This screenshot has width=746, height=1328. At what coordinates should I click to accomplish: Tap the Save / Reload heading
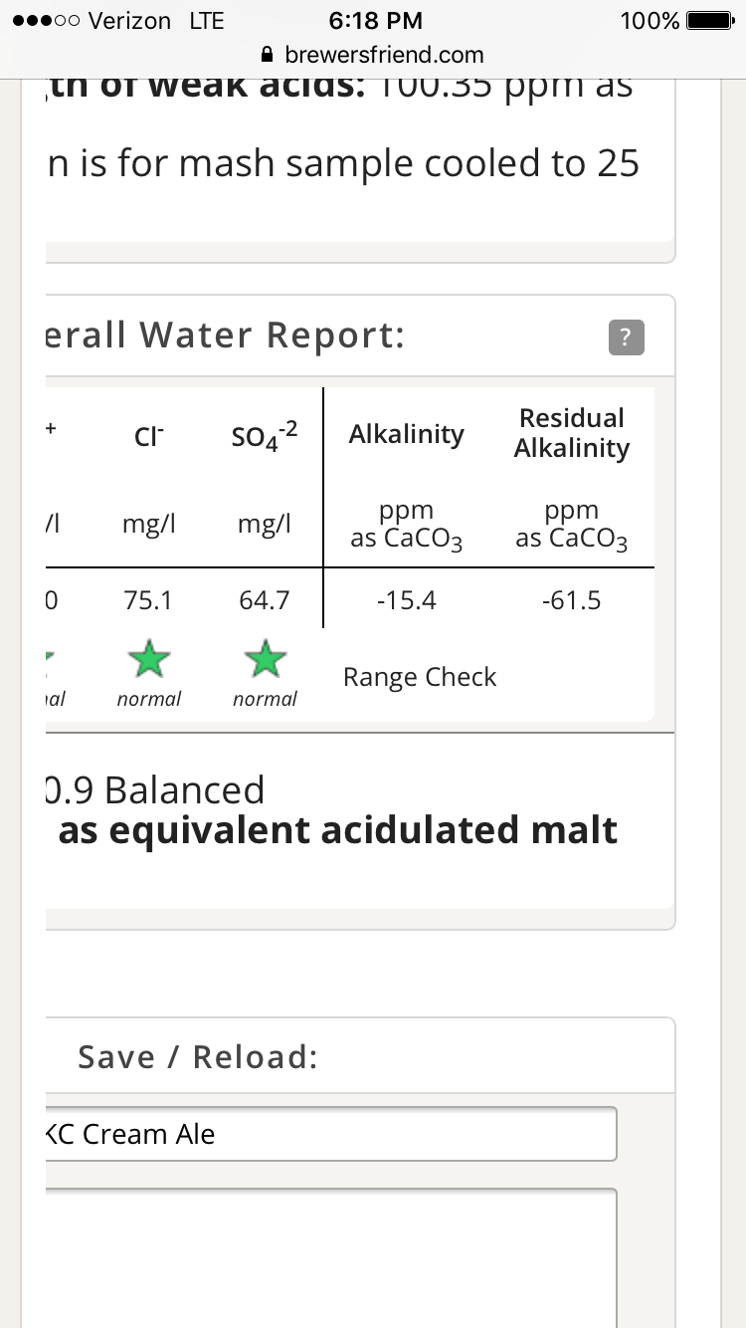[198, 1056]
